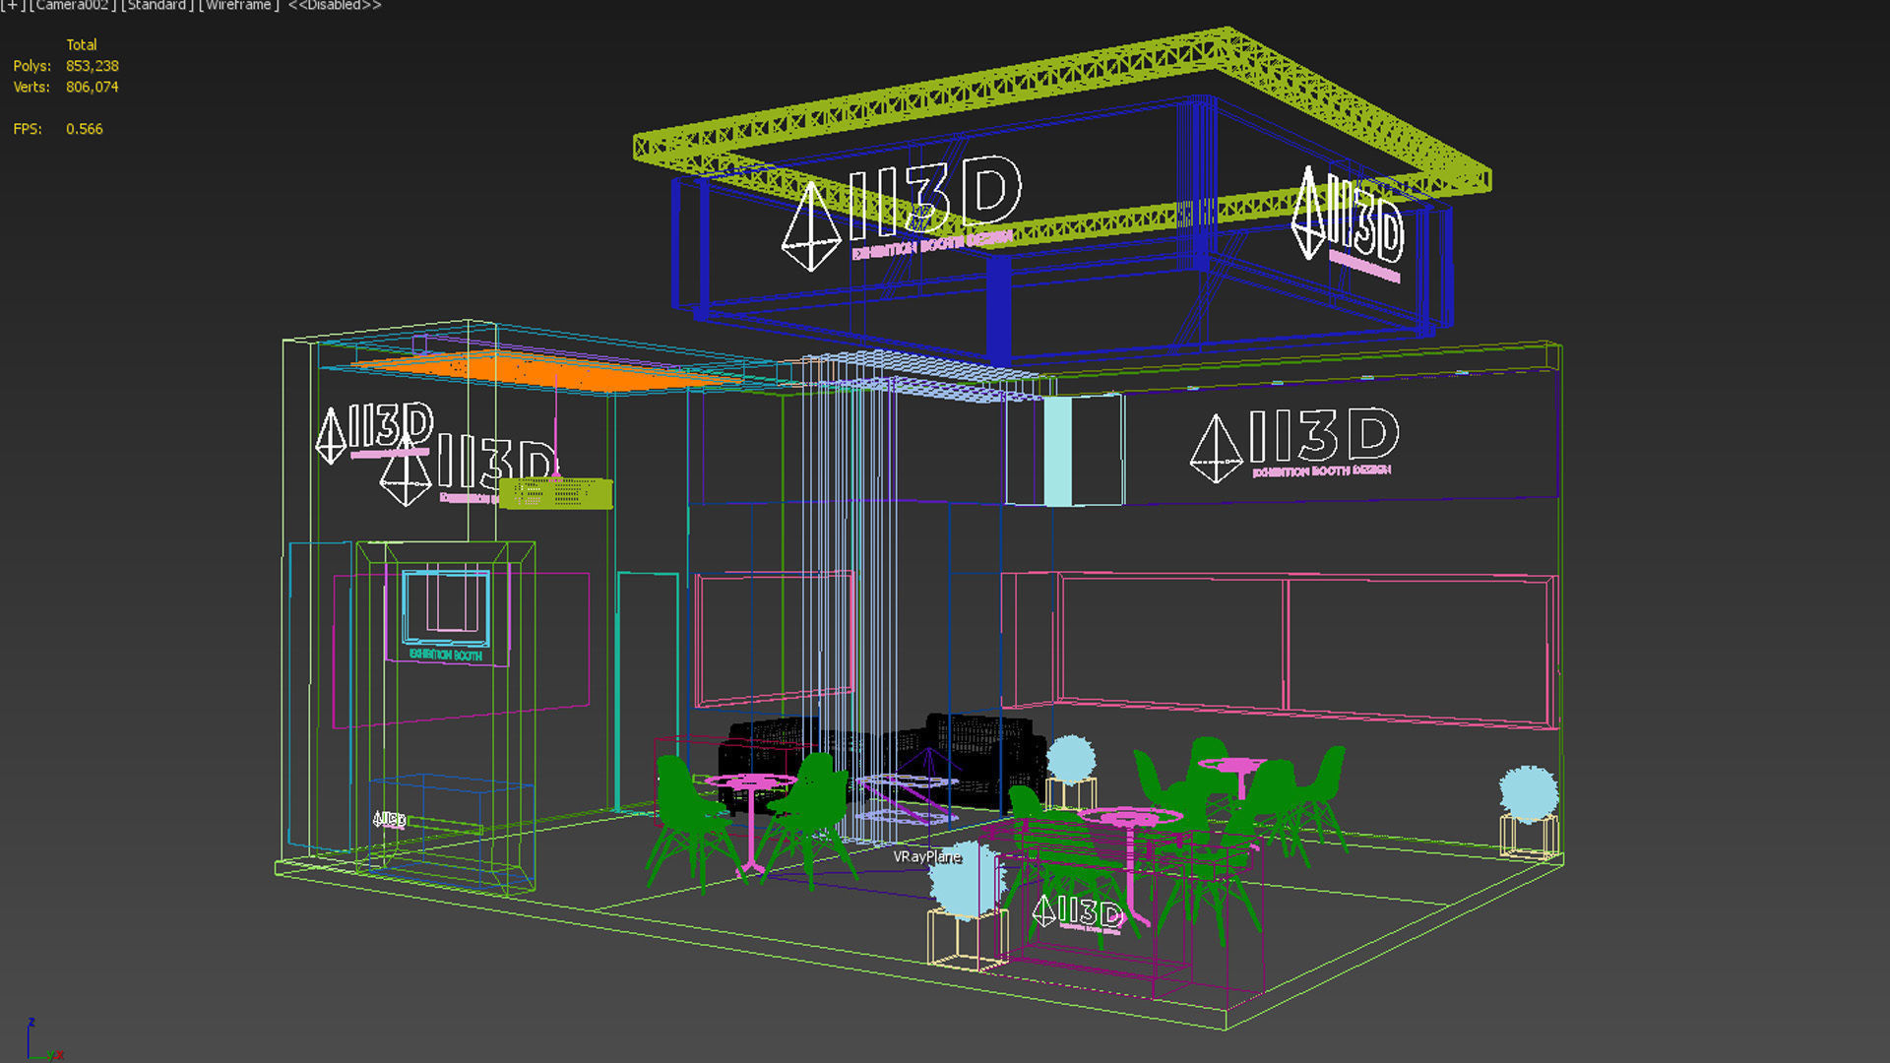The height and width of the screenshot is (1063, 1890).
Task: Select the orange ceiling panel object
Action: (x=551, y=371)
